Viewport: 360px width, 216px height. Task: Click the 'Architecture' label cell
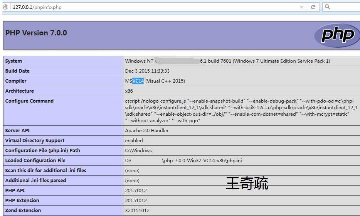point(63,91)
